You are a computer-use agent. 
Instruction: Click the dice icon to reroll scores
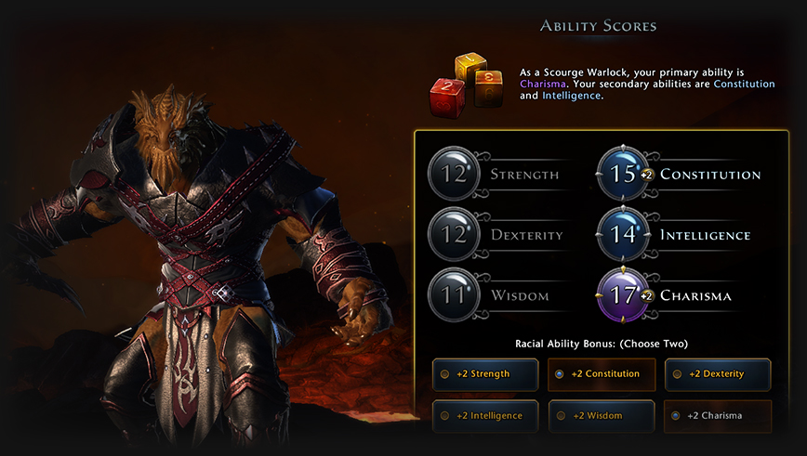pyautogui.click(x=466, y=85)
